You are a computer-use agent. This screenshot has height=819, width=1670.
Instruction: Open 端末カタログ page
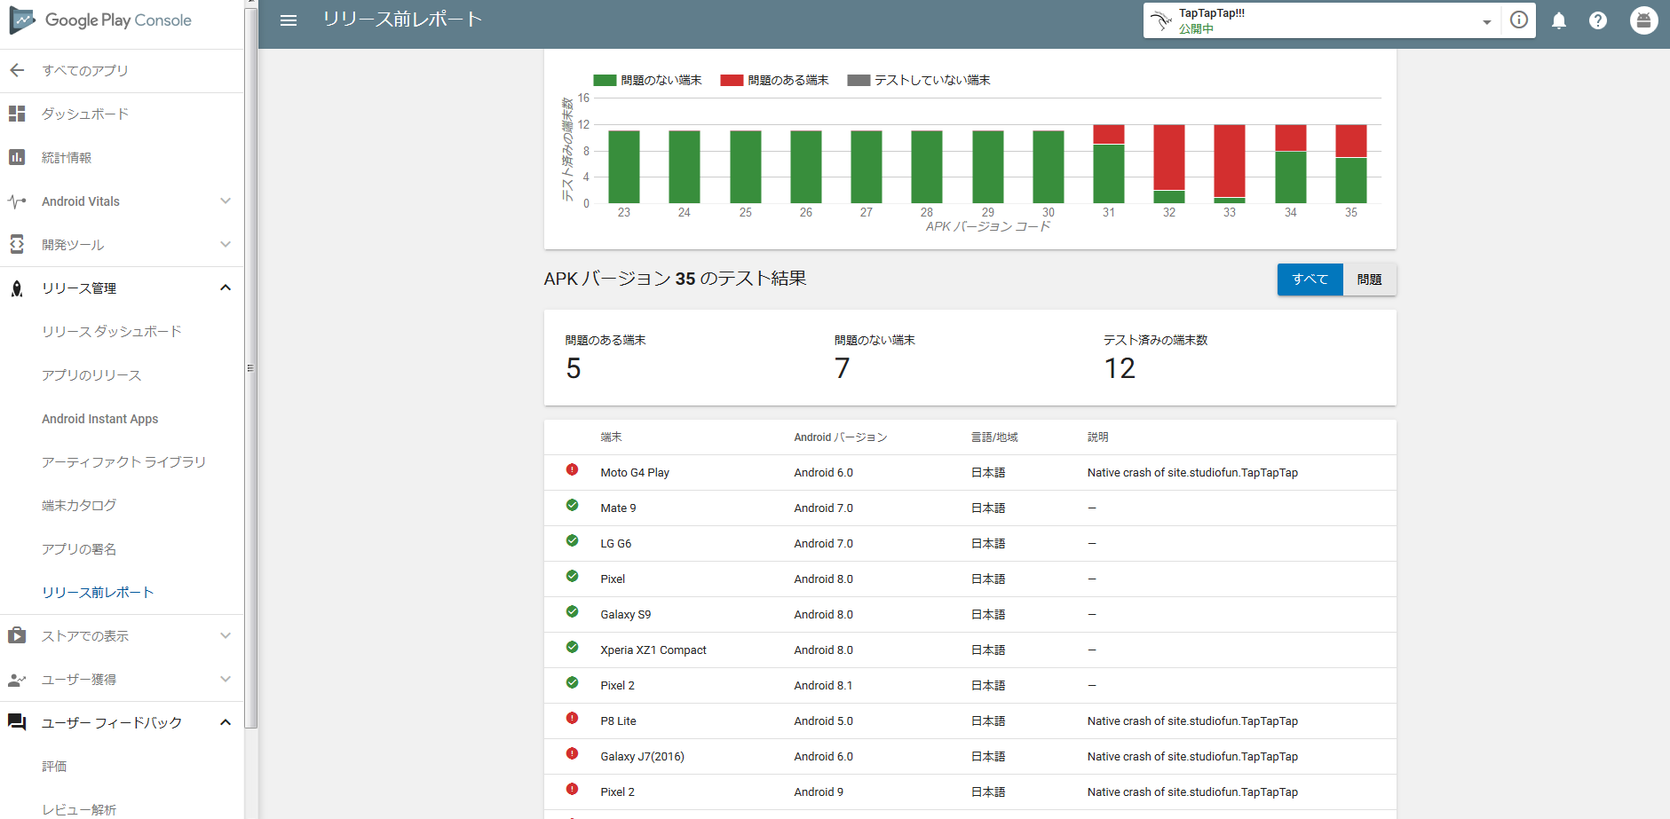tap(79, 506)
